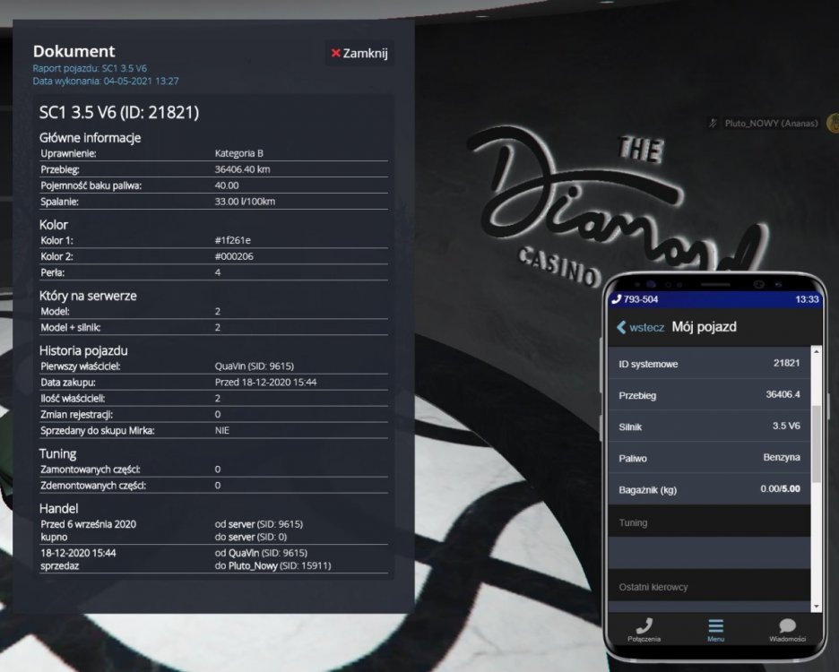Click the scrollbar up arrow in phone
This screenshot has width=839, height=672.
[x=816, y=351]
